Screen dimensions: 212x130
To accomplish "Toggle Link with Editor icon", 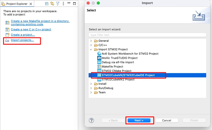I will coord(52,4).
